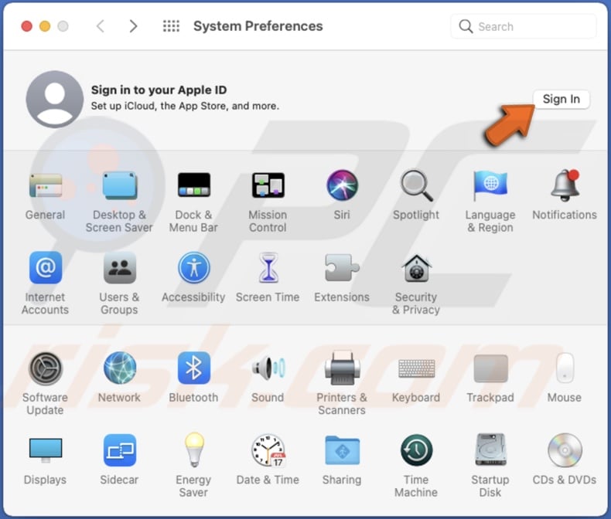This screenshot has height=519, width=611.
Task: Click the Sign In button
Action: pyautogui.click(x=561, y=99)
